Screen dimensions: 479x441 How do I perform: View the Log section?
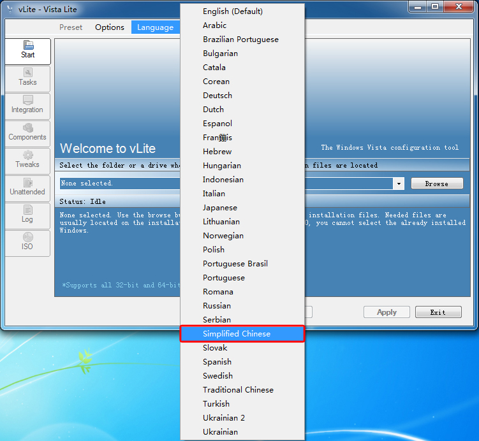click(x=27, y=215)
